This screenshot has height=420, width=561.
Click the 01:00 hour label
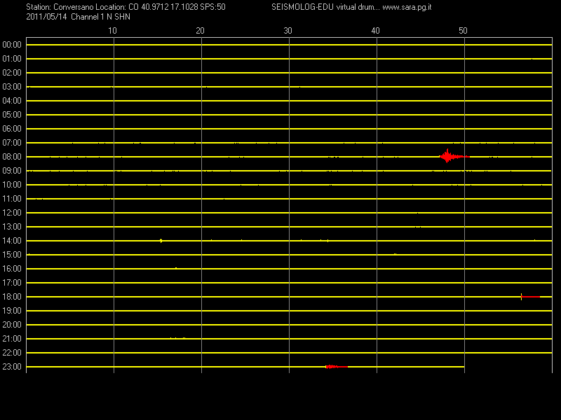click(12, 59)
